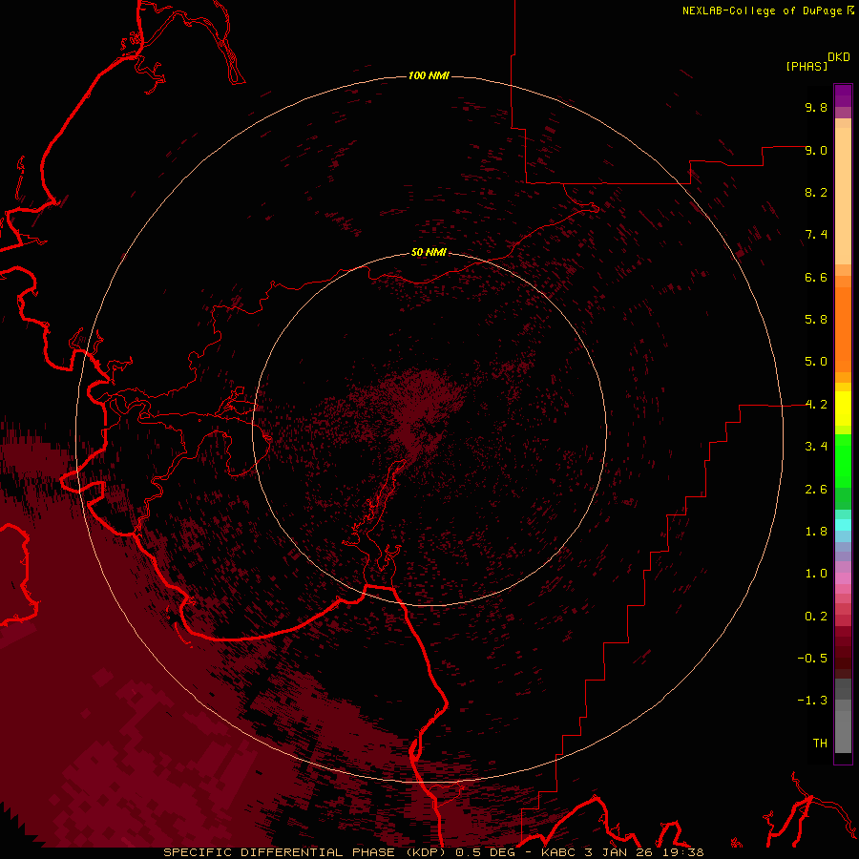Image resolution: width=859 pixels, height=859 pixels.
Task: Click the light peach color bar segment
Action: coord(843,196)
